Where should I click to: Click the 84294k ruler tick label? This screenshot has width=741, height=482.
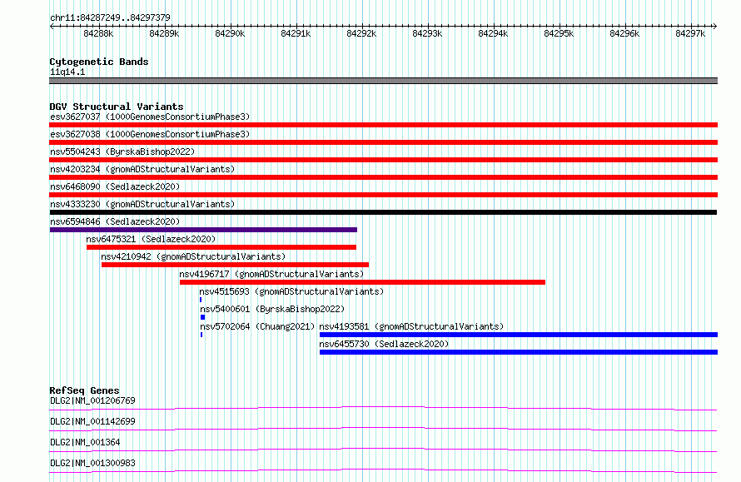[x=494, y=33]
